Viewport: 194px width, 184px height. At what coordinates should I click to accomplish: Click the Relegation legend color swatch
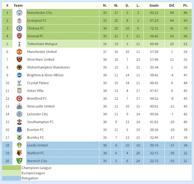[12, 178]
